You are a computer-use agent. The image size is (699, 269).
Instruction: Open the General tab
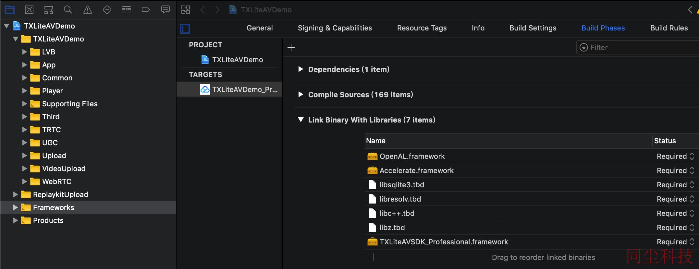pos(260,28)
